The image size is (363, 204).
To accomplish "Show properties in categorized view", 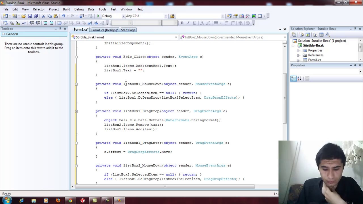I will tap(294, 79).
